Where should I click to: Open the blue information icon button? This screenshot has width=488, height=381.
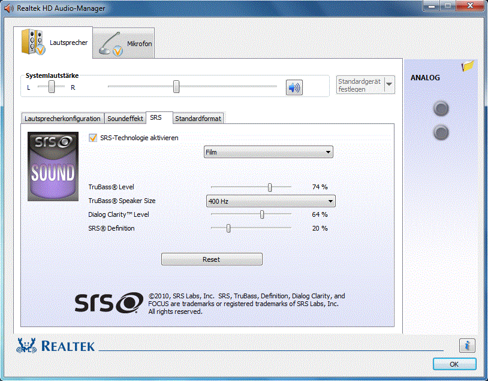tap(467, 346)
